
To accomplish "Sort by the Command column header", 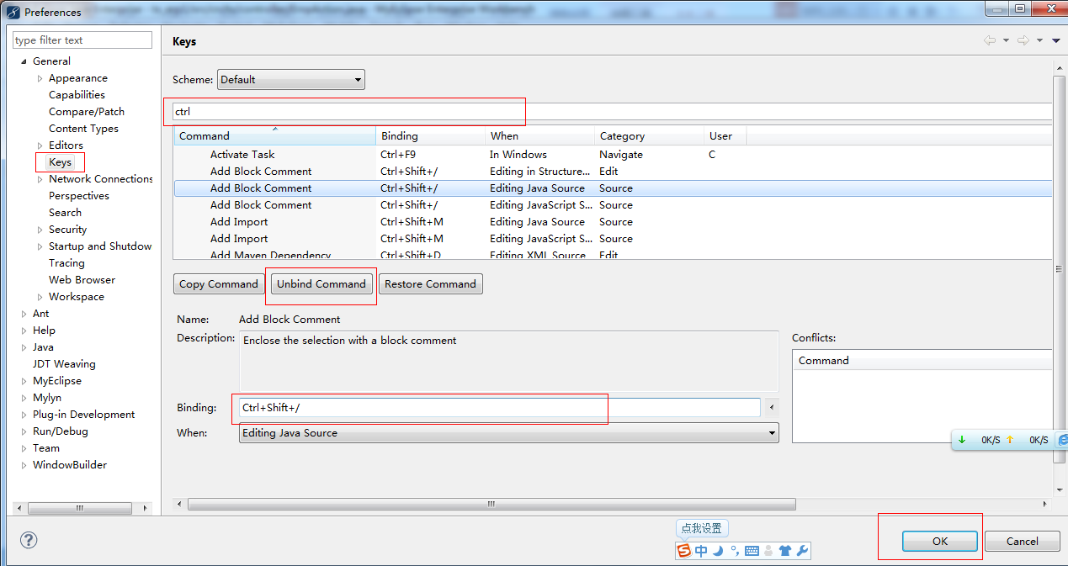I will coord(274,135).
